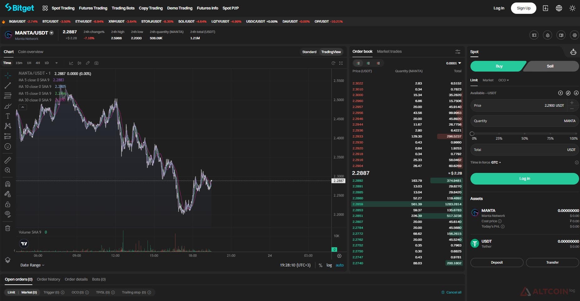The image size is (580, 301).
Task: Open the language globe icon
Action: pos(559,8)
